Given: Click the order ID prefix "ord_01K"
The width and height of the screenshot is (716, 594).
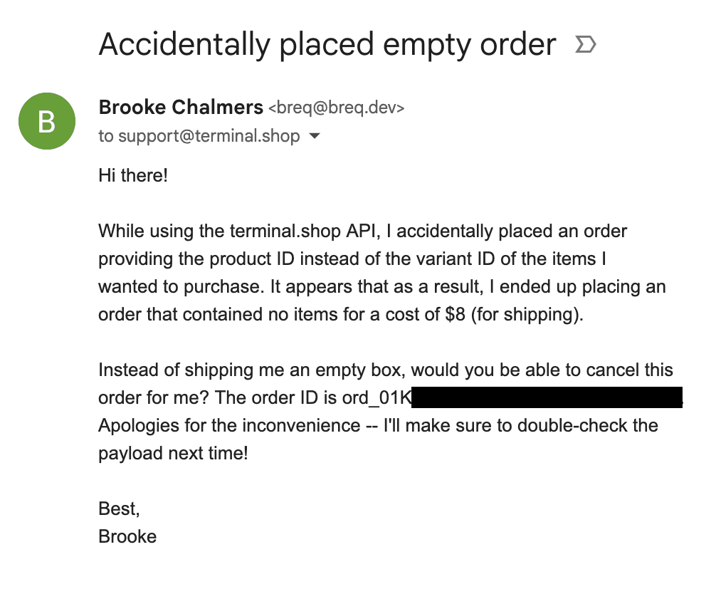Looking at the screenshot, I should 377,398.
